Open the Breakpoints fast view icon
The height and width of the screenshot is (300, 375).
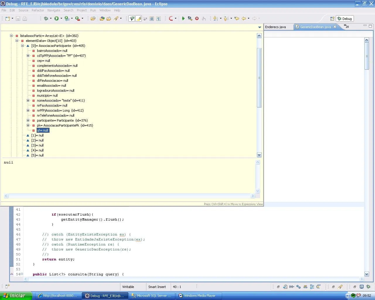pos(298,287)
